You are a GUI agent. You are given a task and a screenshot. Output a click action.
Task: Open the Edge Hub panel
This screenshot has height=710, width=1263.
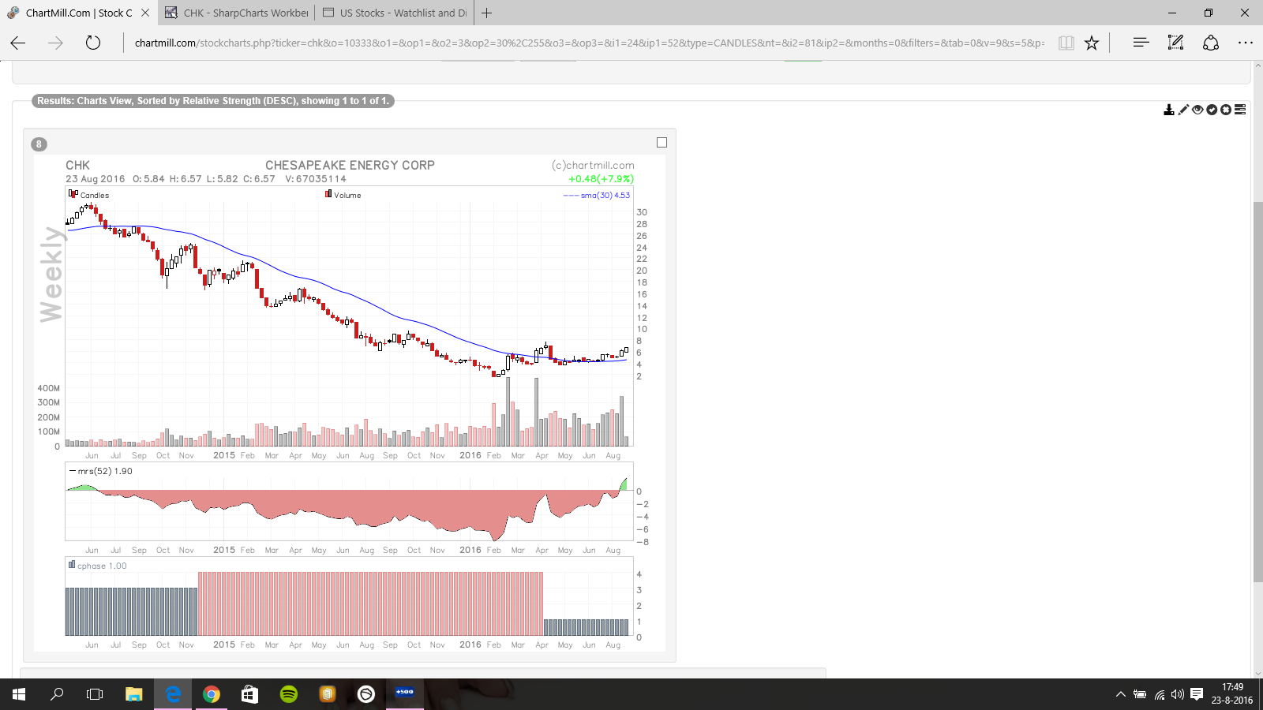[1141, 43]
